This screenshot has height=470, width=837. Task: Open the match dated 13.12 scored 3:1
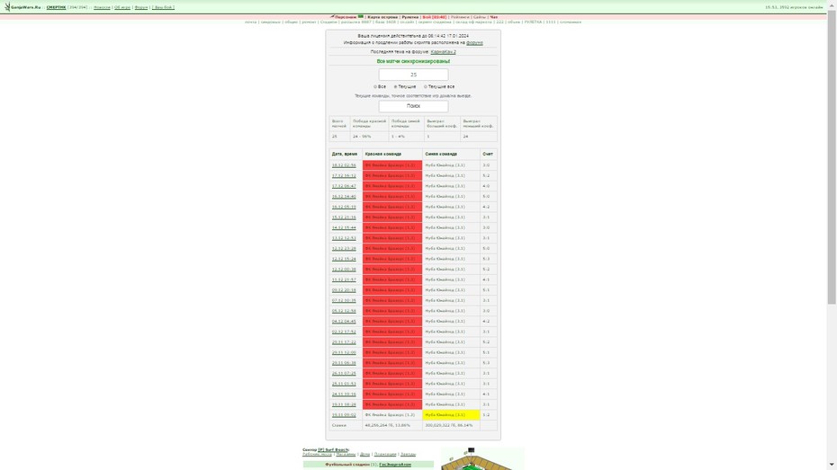click(344, 238)
